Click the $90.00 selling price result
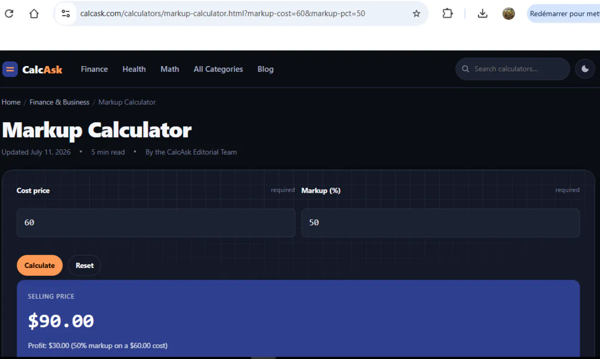The width and height of the screenshot is (600, 359). [61, 321]
